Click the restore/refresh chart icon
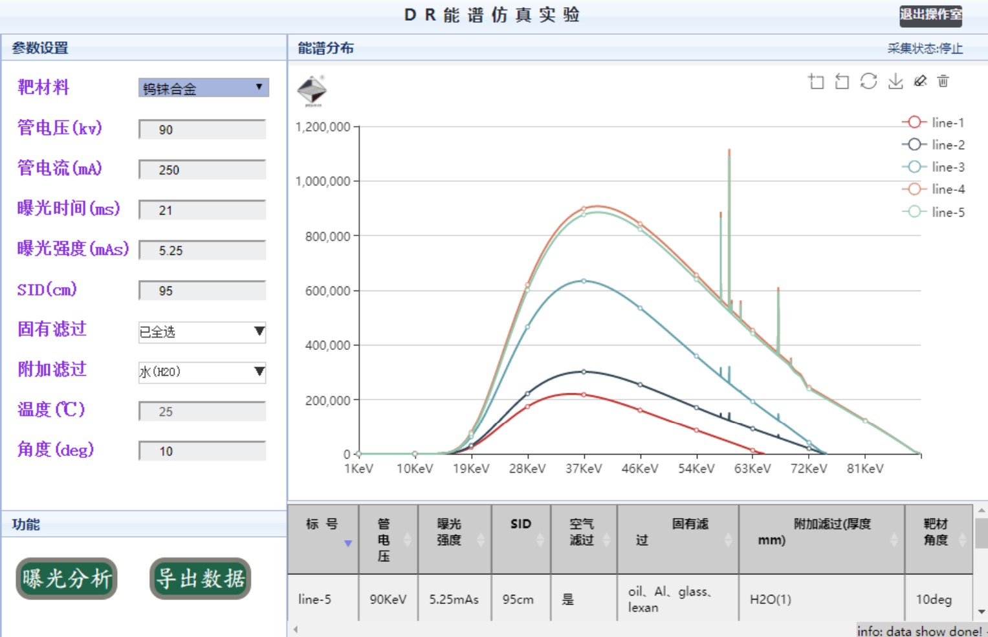 click(868, 81)
